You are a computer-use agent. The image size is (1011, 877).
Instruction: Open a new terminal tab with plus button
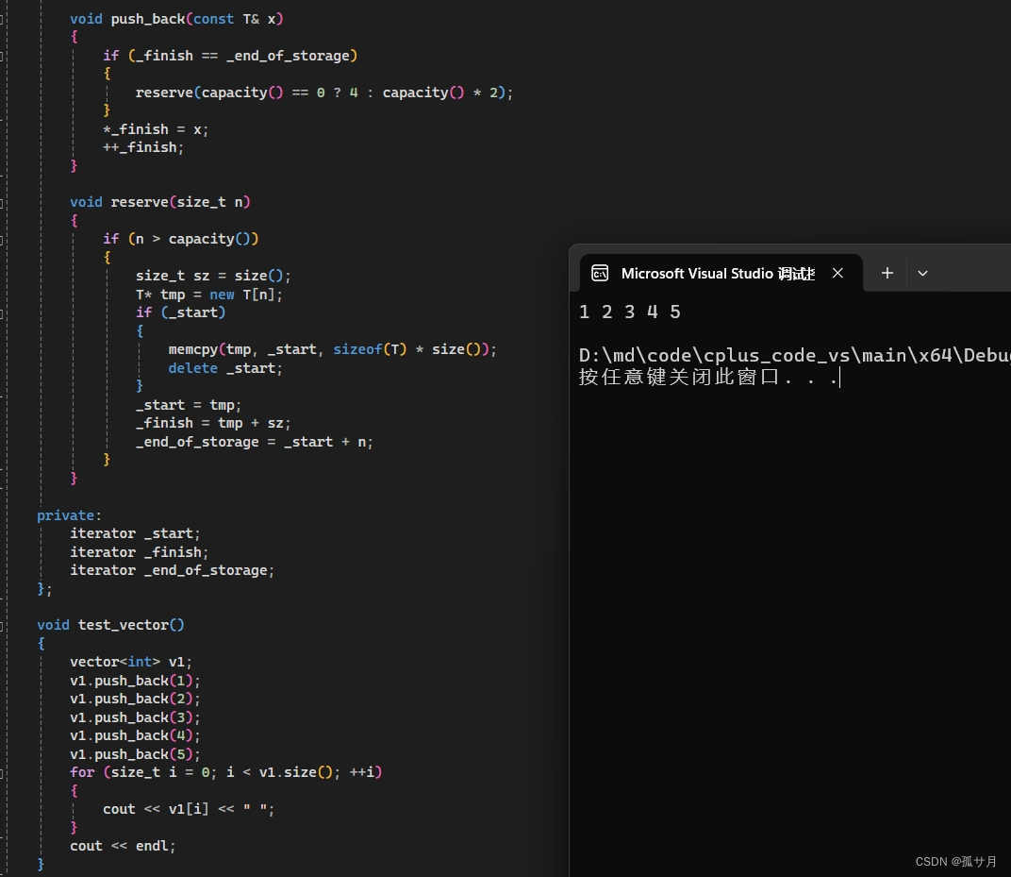[887, 273]
